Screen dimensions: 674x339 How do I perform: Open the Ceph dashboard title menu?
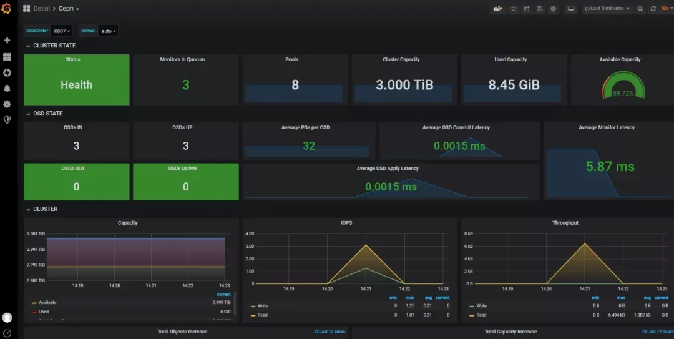tap(69, 9)
